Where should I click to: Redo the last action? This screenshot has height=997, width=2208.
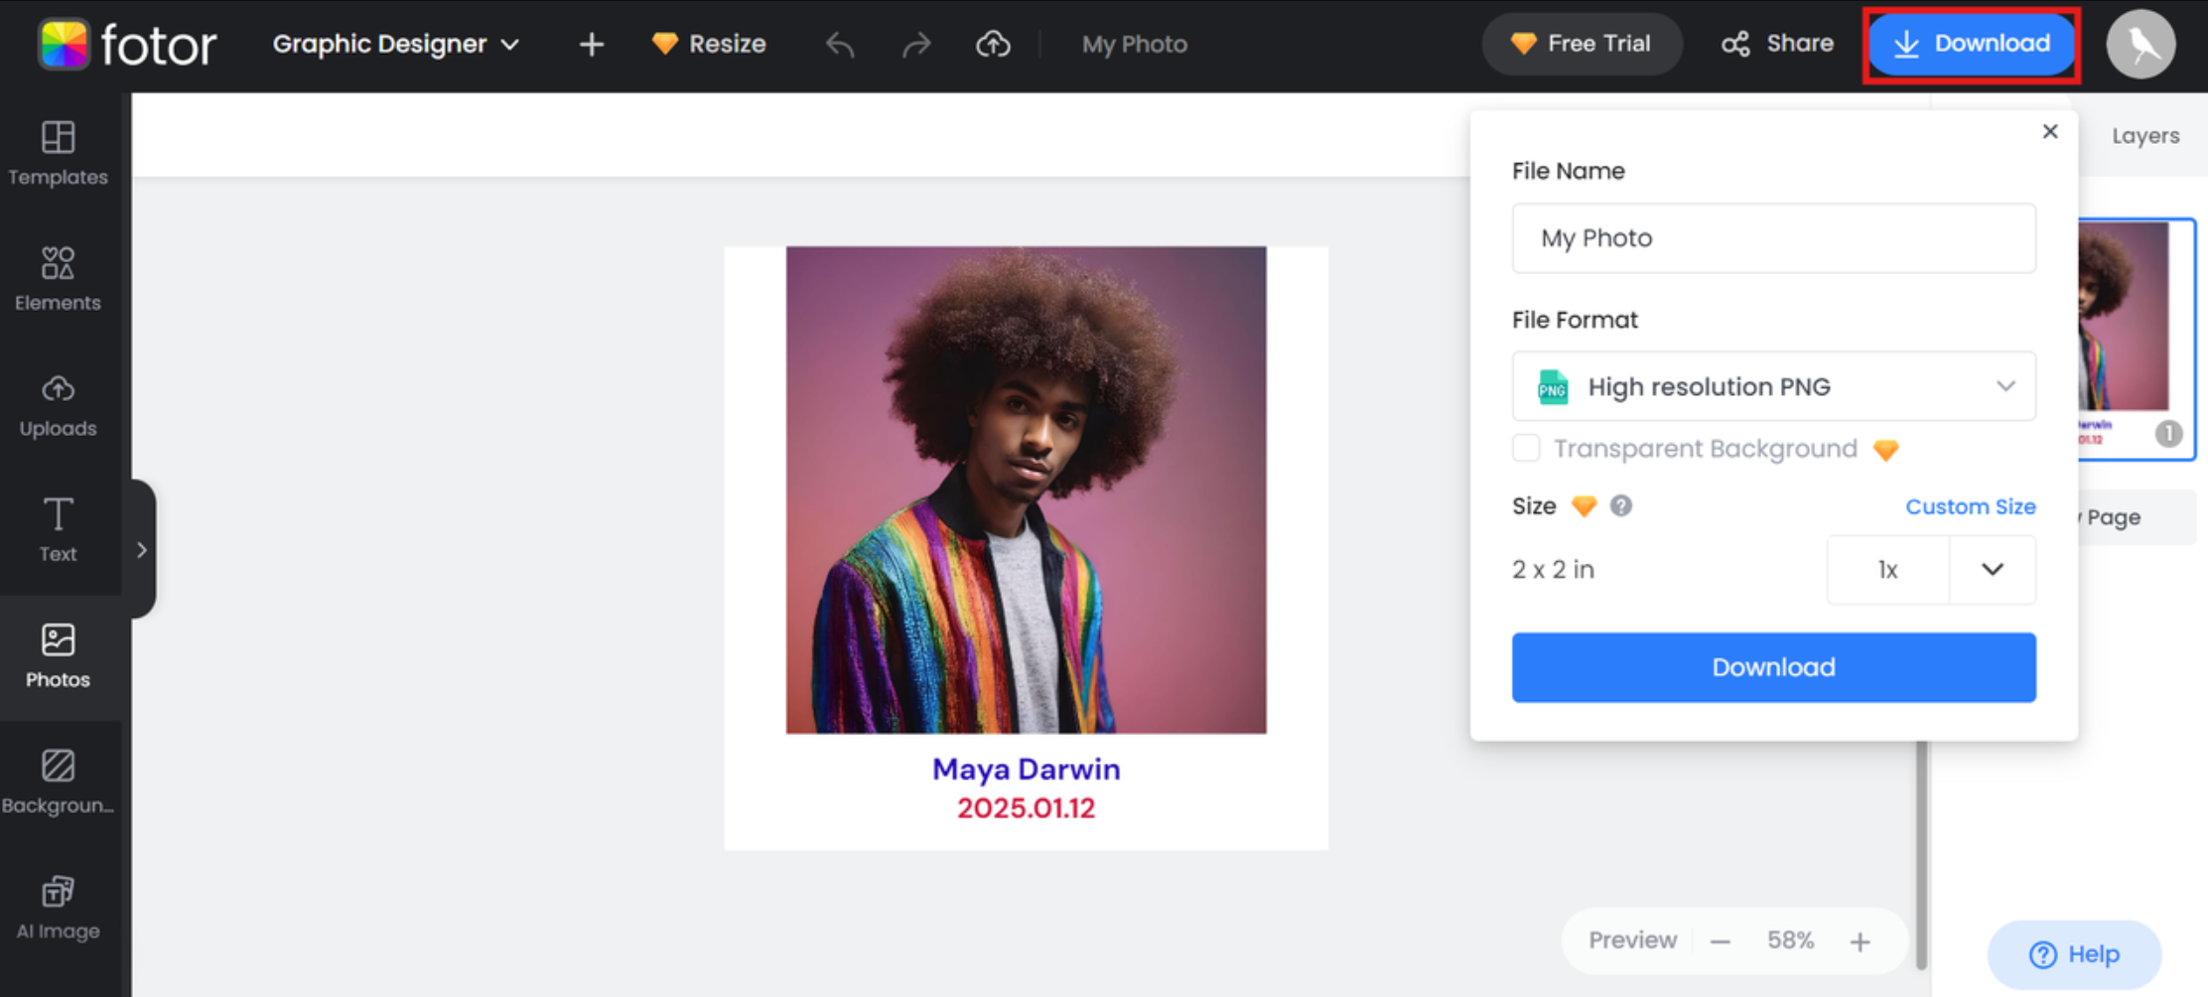pyautogui.click(x=916, y=44)
